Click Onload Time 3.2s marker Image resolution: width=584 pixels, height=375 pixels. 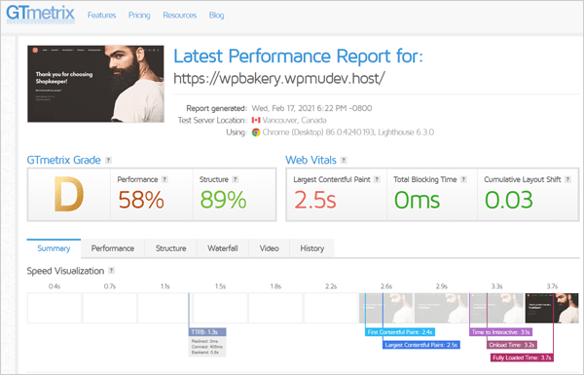point(512,345)
